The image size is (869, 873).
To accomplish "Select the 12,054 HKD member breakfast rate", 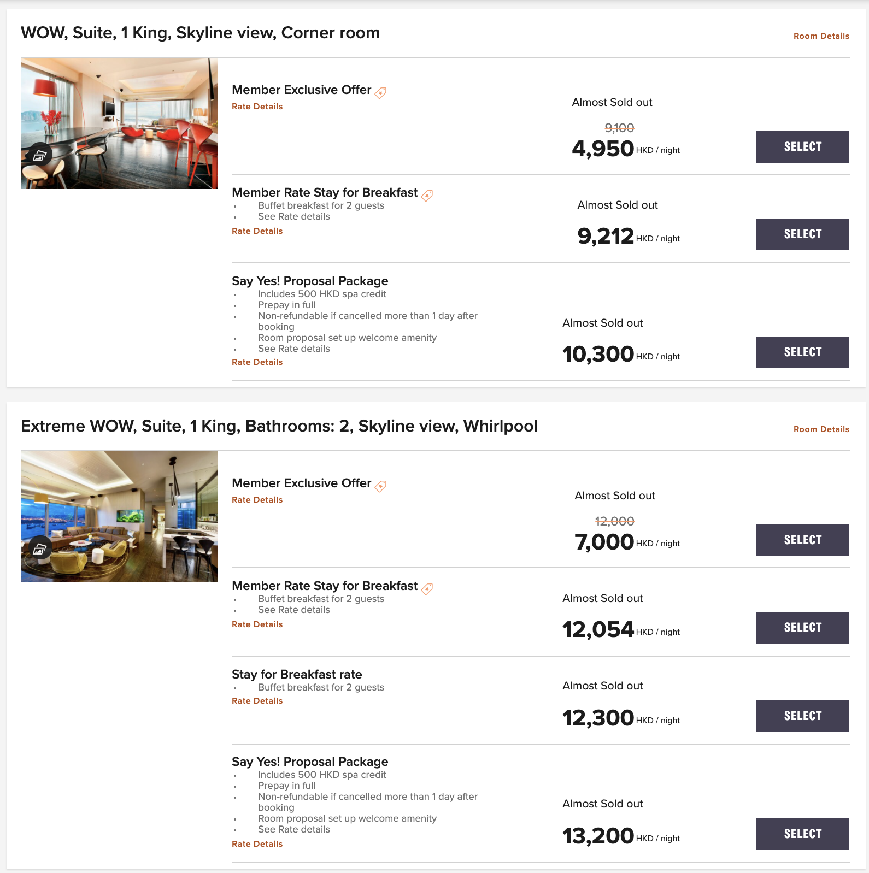I will click(x=802, y=628).
